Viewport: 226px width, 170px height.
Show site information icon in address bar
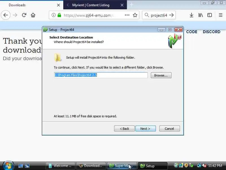pyautogui.click(x=53, y=15)
